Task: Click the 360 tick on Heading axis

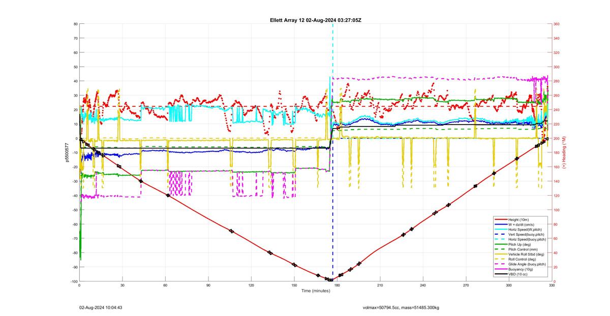Action: 556,24
